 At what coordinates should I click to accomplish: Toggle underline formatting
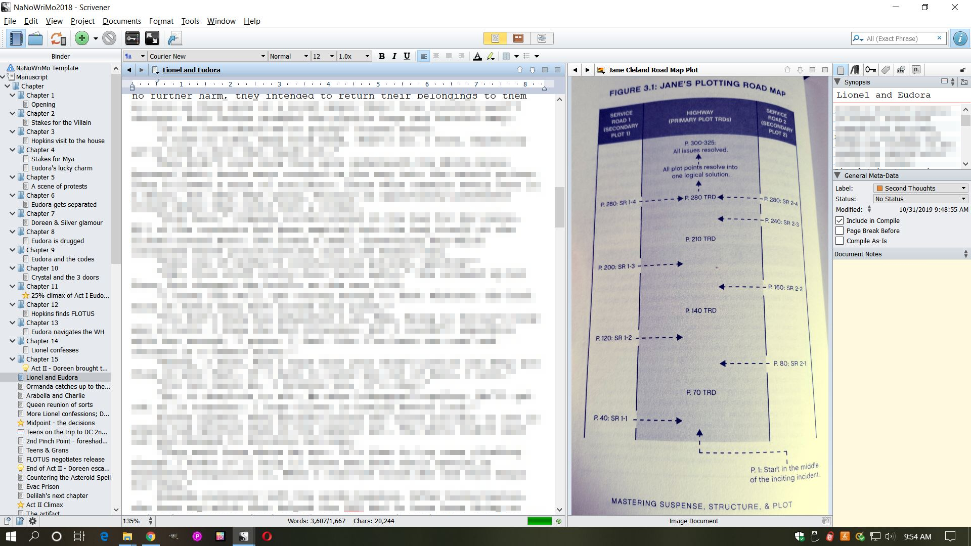coord(407,56)
